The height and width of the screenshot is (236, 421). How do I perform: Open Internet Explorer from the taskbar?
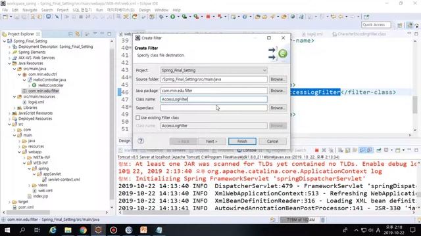(53, 230)
